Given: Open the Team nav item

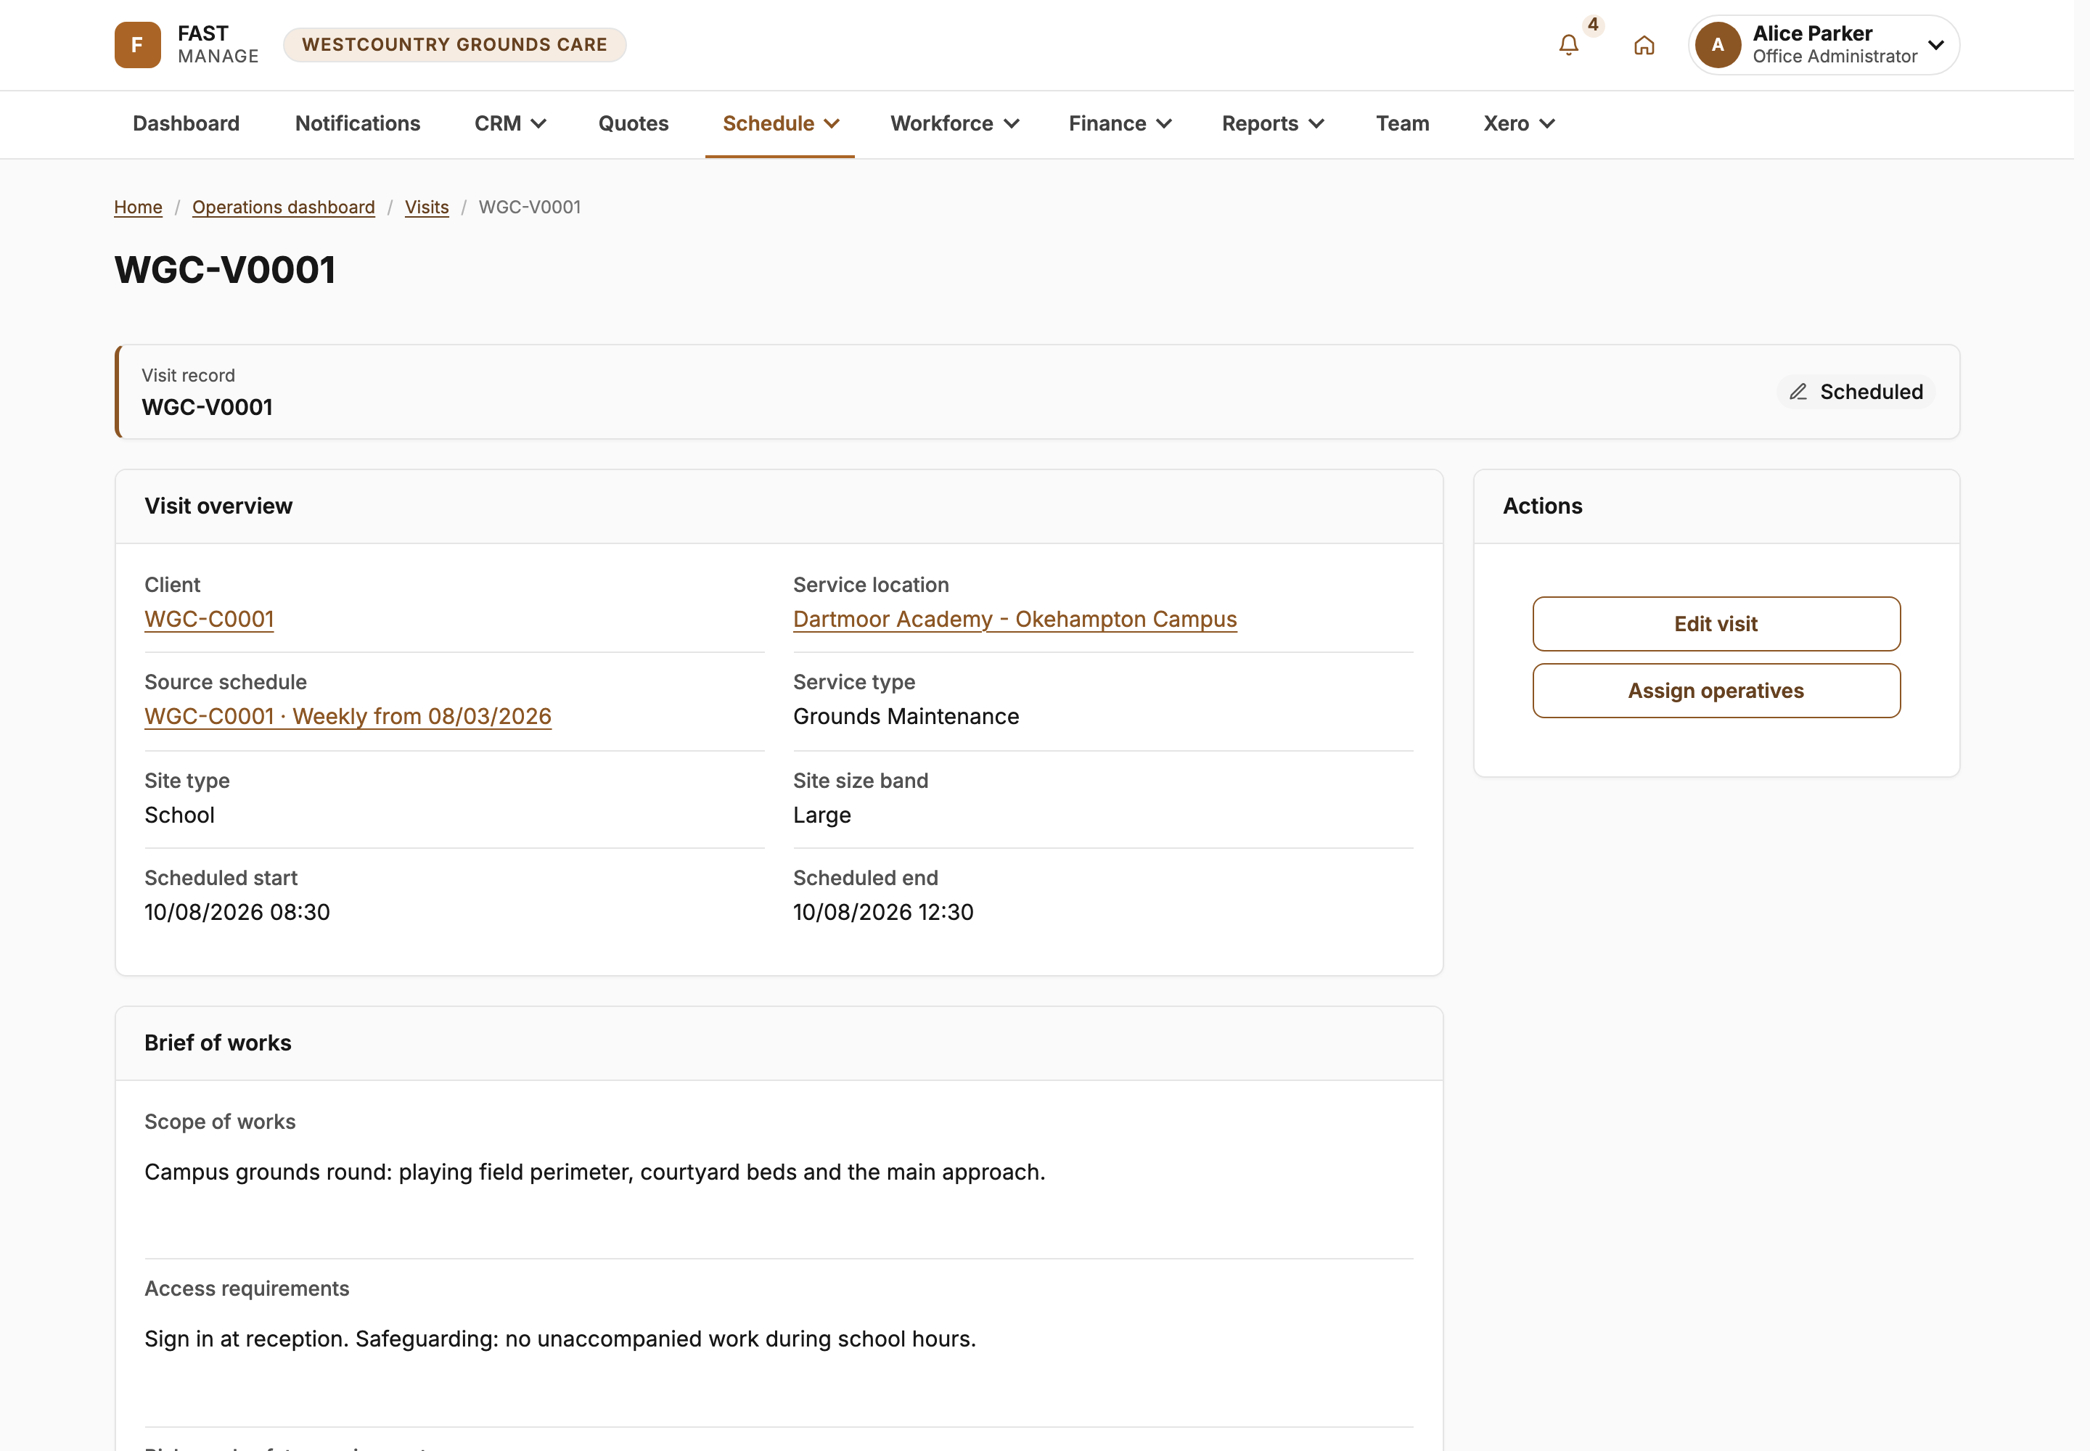Looking at the screenshot, I should click(1401, 123).
